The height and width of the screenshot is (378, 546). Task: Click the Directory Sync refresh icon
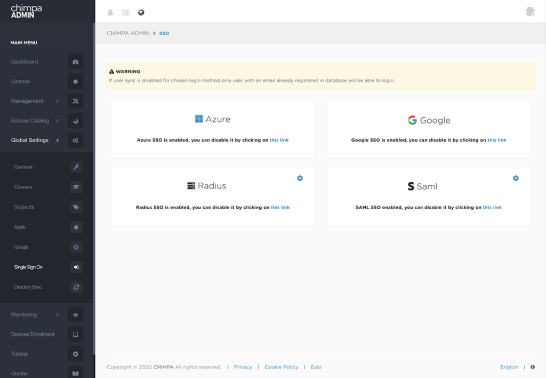(x=76, y=287)
